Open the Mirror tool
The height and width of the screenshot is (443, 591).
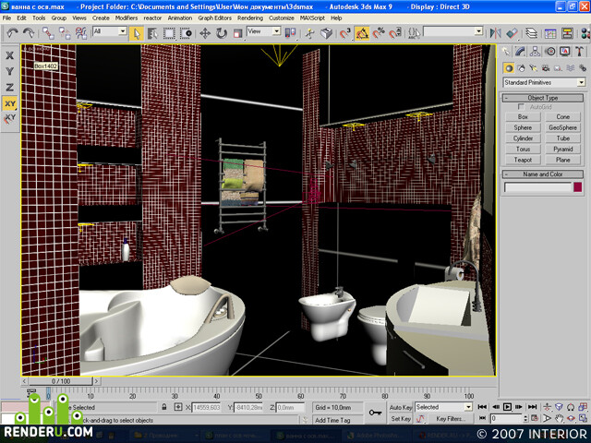pos(495,33)
